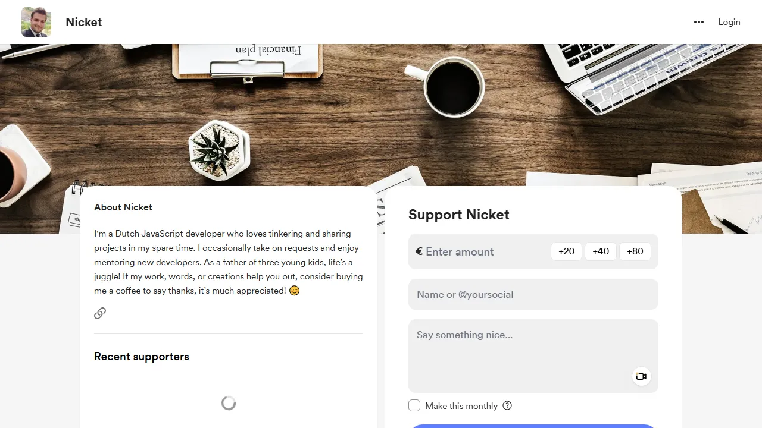
Task: Click the link icon below the bio
Action: coord(99,313)
